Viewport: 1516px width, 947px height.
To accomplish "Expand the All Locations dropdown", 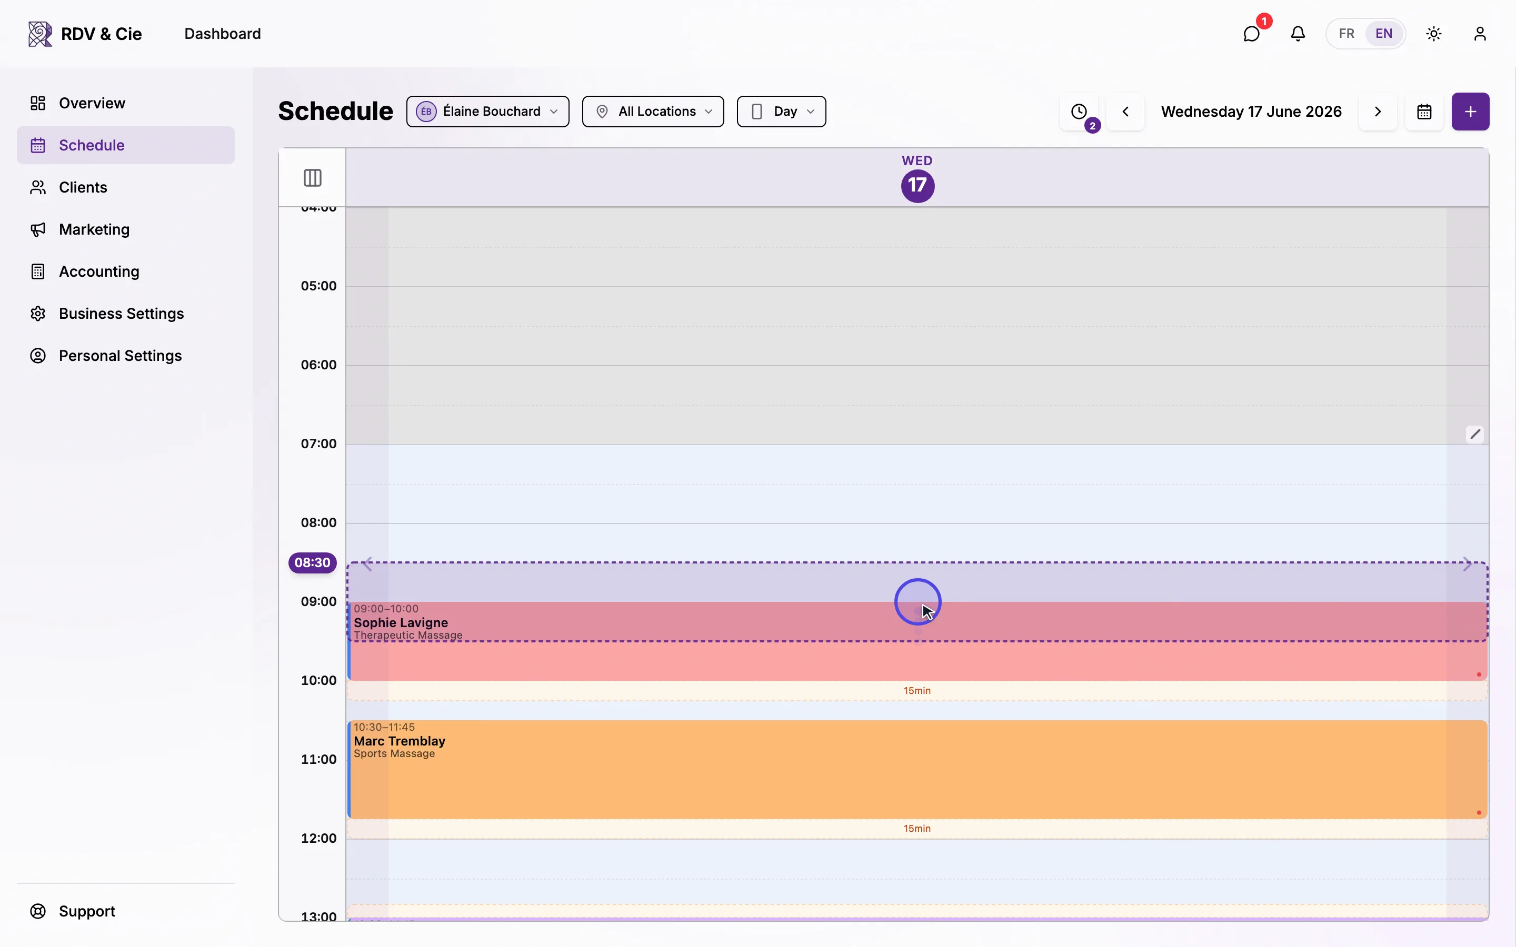I will click(653, 112).
